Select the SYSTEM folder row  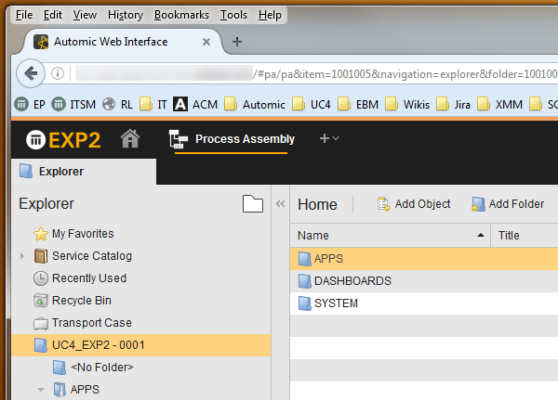pyautogui.click(x=424, y=303)
